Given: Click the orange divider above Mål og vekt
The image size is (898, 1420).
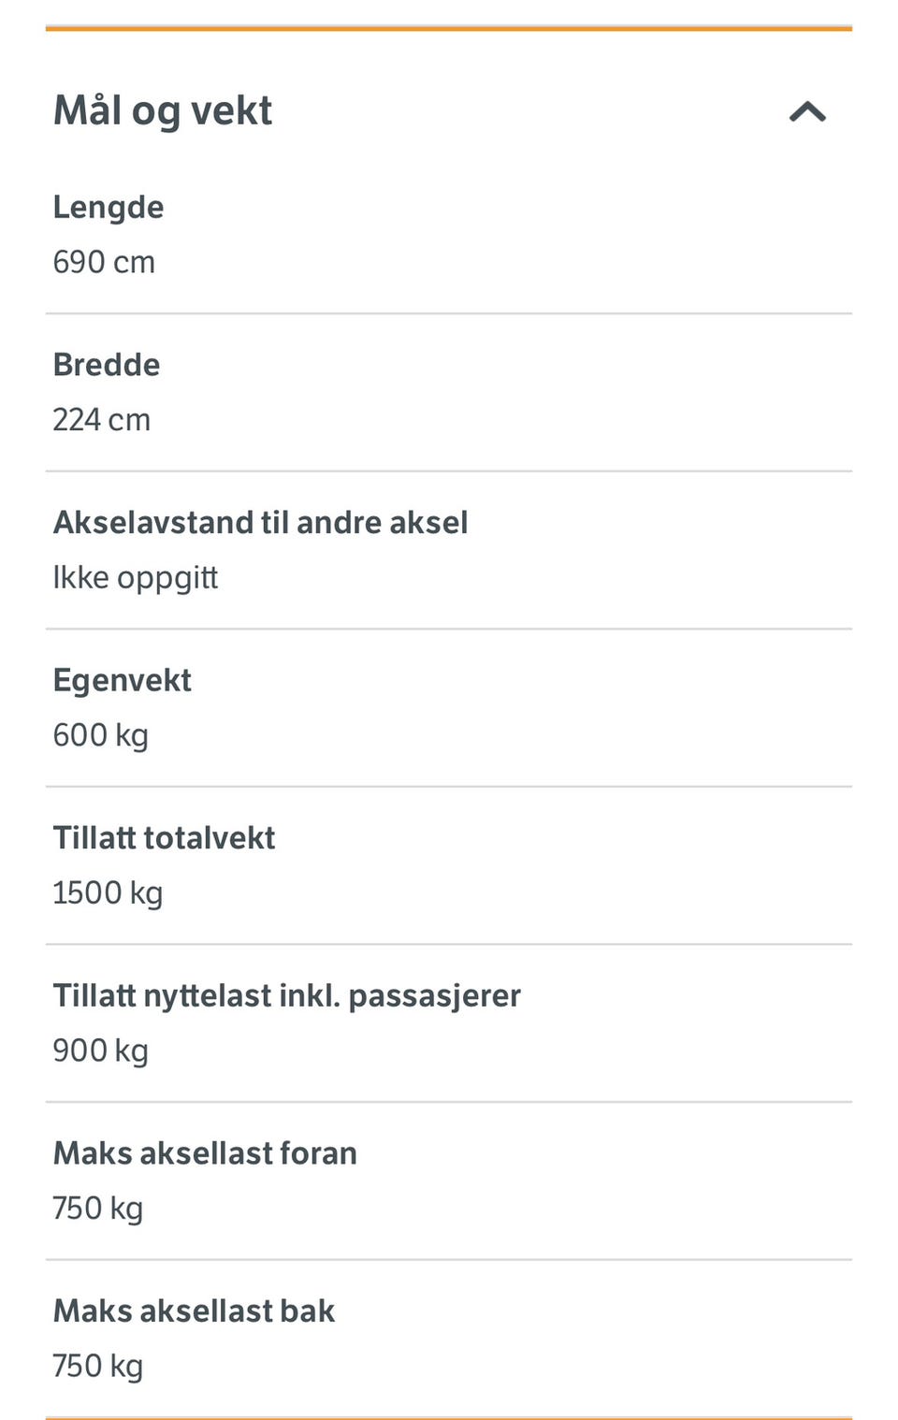Looking at the screenshot, I should (449, 29).
